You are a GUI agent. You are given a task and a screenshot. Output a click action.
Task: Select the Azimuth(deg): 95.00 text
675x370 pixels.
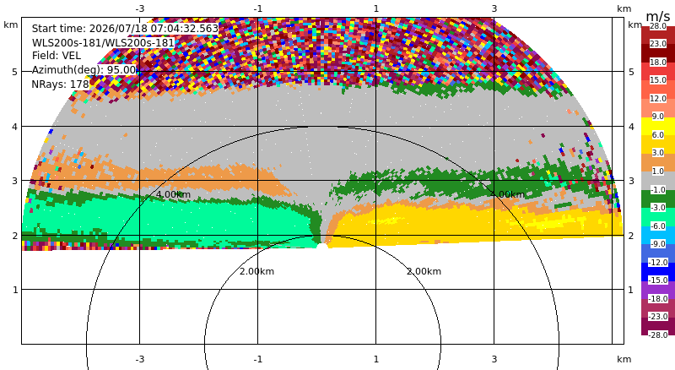coord(84,70)
